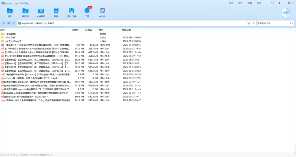Click the 517.3 MB compressed size cell
The height and width of the screenshot is (157, 296).
click(93, 93)
